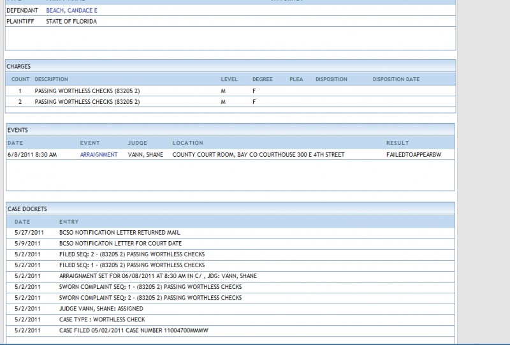Image resolution: width=510 pixels, height=345 pixels.
Task: Select JUDGE VANN, SHANE: ASSIGNED entry
Action: (101, 309)
